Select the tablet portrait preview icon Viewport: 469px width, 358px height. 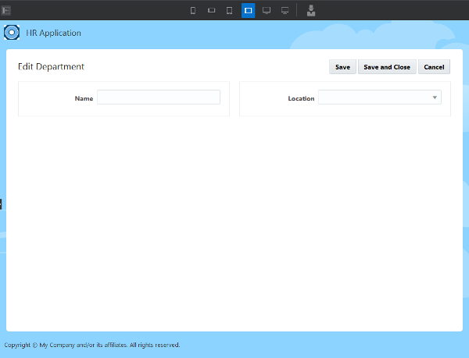point(229,11)
